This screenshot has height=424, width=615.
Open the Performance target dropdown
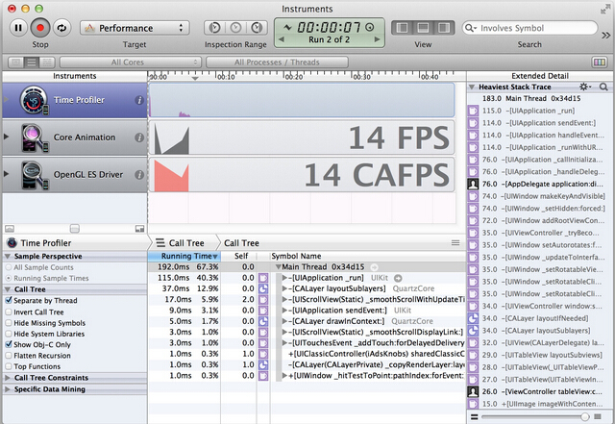point(135,29)
